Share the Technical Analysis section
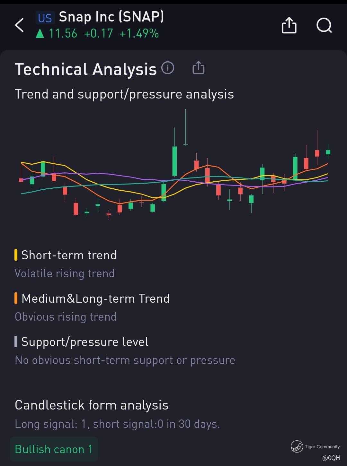The image size is (347, 466). click(x=198, y=68)
